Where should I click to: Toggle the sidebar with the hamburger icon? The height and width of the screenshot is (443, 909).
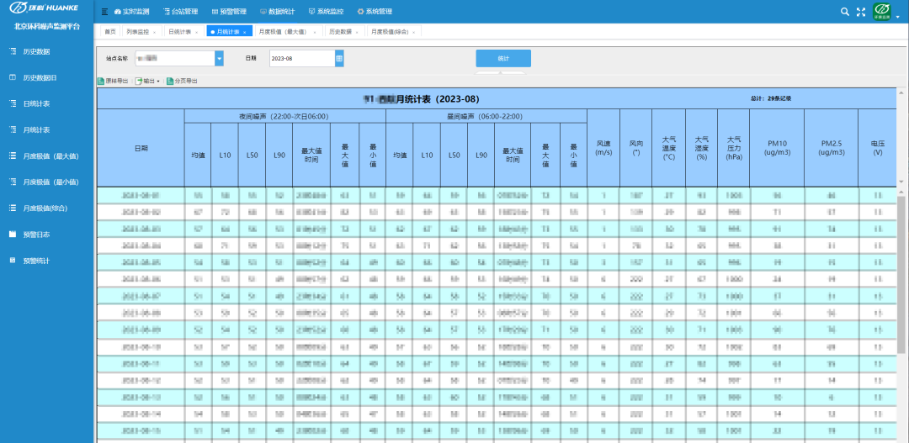click(104, 12)
